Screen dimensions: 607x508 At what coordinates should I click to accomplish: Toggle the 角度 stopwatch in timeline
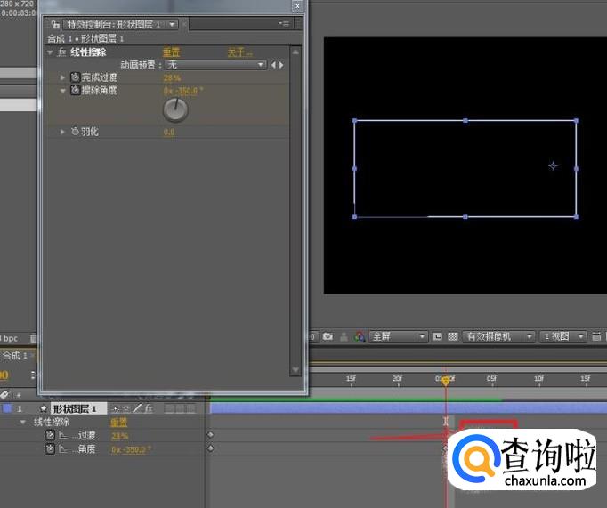pos(50,448)
